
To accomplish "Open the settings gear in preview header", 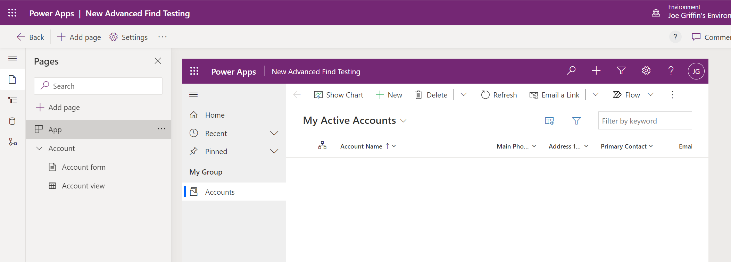I will tap(646, 71).
